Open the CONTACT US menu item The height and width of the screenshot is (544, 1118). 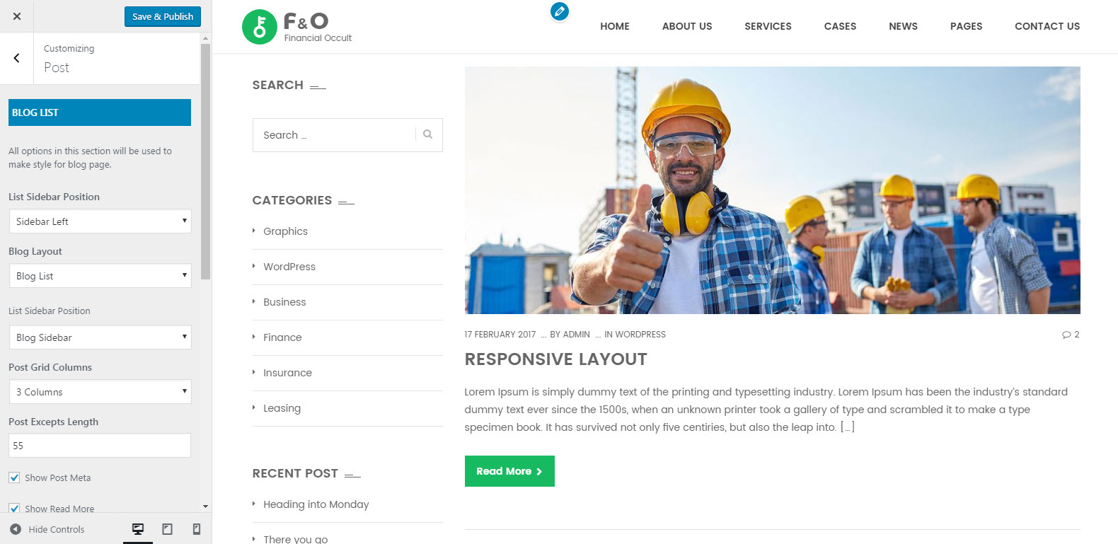click(x=1047, y=26)
